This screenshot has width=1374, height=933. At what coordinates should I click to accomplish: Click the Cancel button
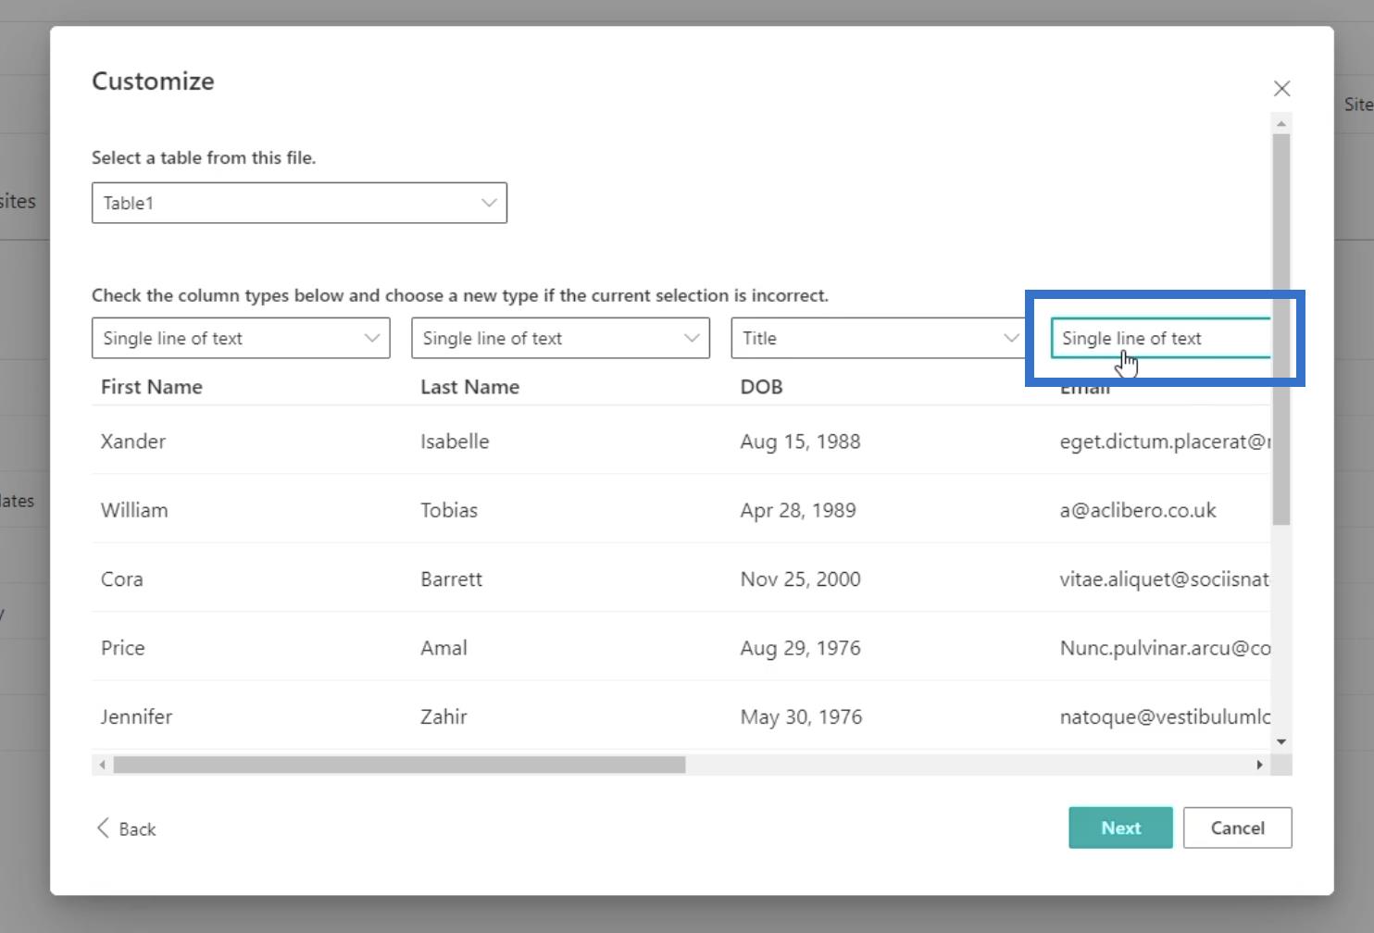1237,828
